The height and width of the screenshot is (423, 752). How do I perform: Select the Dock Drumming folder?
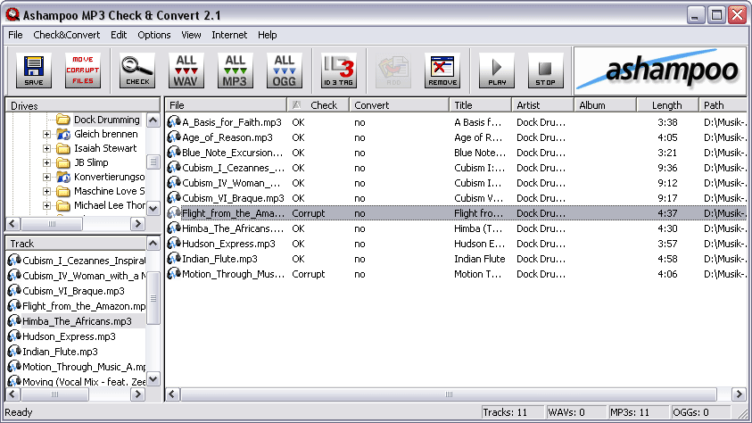pyautogui.click(x=106, y=120)
